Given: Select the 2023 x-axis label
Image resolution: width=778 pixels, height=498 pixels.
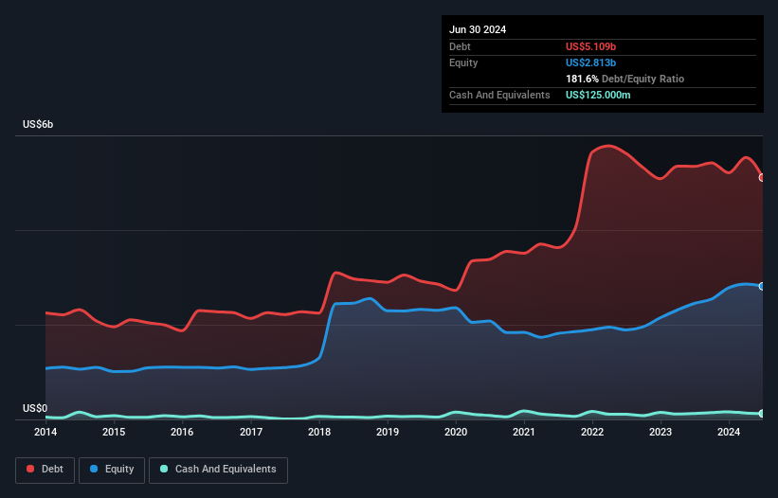Looking at the screenshot, I should [x=660, y=432].
